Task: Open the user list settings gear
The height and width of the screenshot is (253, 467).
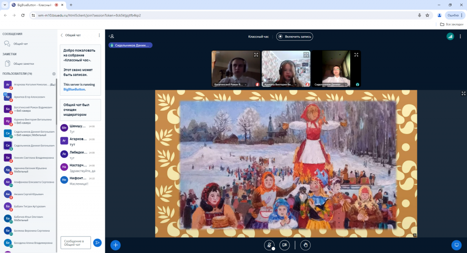Action: (x=54, y=73)
